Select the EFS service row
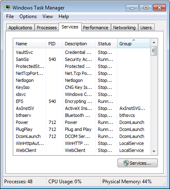 click(x=82, y=101)
